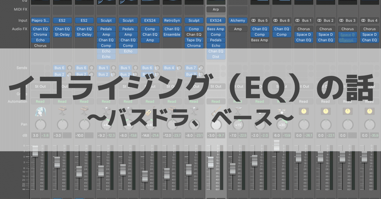The image size is (381, 199).
Task: Open Chan EQ plugin on the Piapro channel
Action: (x=40, y=29)
